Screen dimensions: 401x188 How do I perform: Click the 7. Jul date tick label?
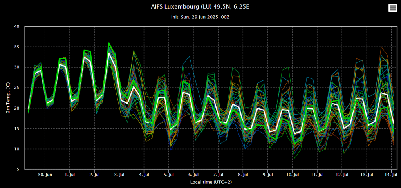pyautogui.click(x=219, y=174)
